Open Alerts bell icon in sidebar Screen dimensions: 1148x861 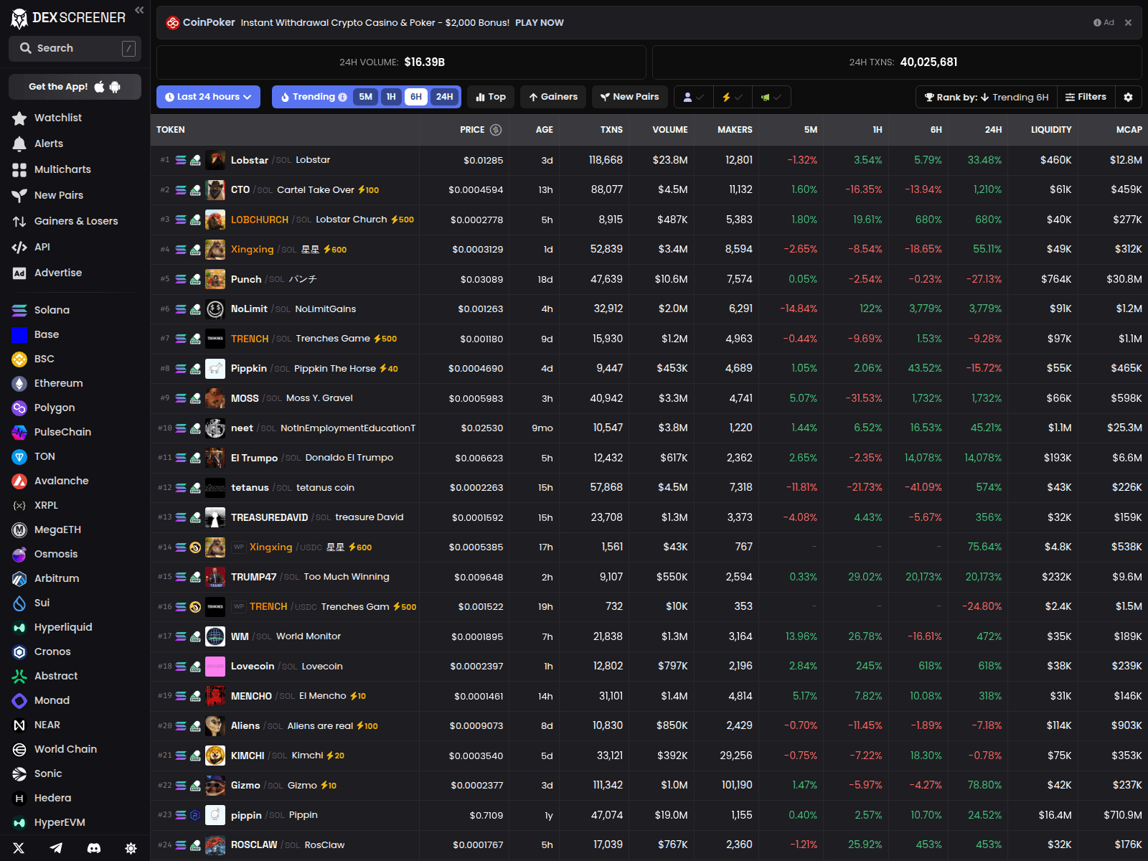click(x=19, y=143)
